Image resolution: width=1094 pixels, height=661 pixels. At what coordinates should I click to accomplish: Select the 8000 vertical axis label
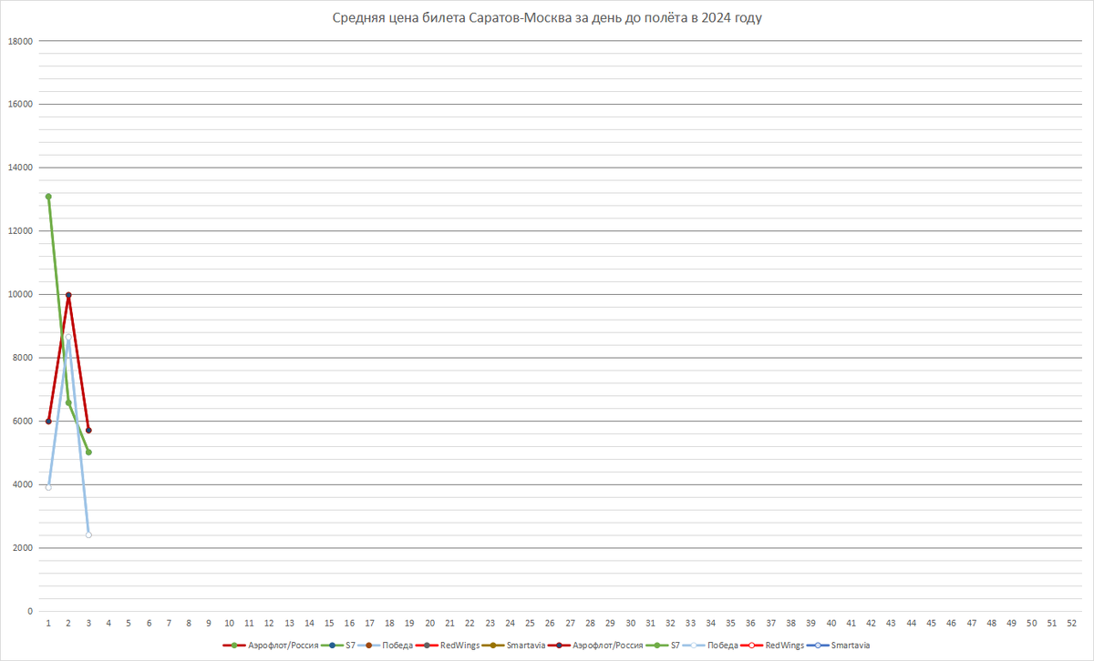point(22,358)
